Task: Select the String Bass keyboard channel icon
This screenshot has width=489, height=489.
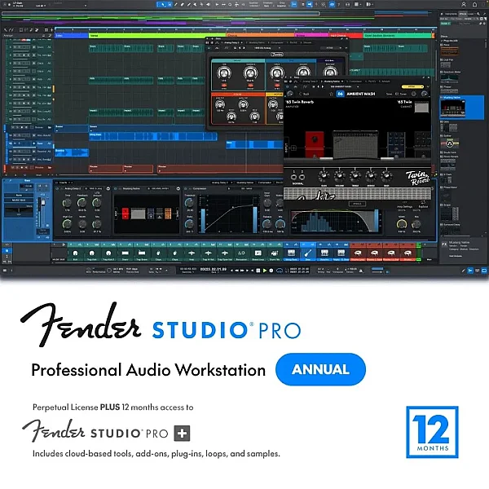Action: [x=291, y=253]
